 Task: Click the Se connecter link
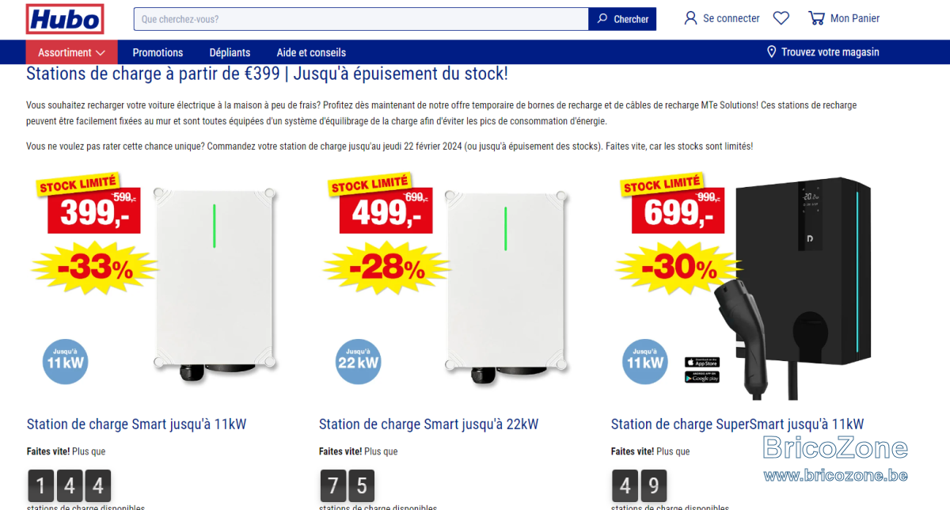coord(731,18)
